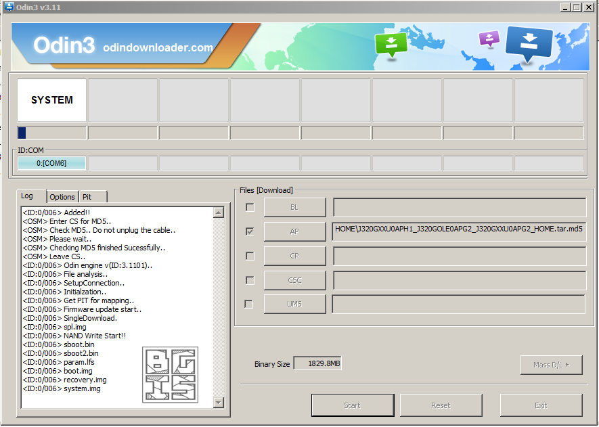The width and height of the screenshot is (599, 427).
Task: Click the log line 'Firmware update start..'
Action: click(82, 309)
